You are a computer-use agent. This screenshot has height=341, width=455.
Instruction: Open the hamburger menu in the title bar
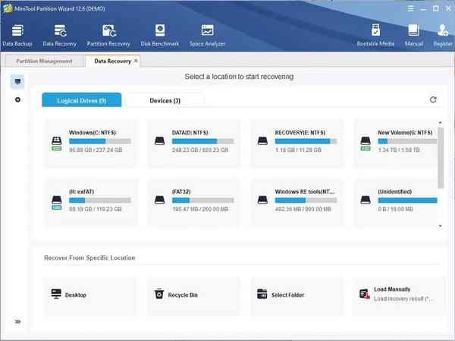410,8
